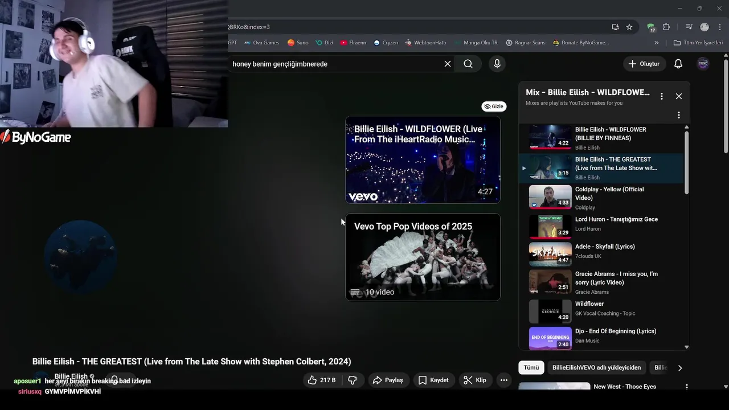Click the Paylaş share button
Screen dimensions: 729x410
click(x=388, y=380)
